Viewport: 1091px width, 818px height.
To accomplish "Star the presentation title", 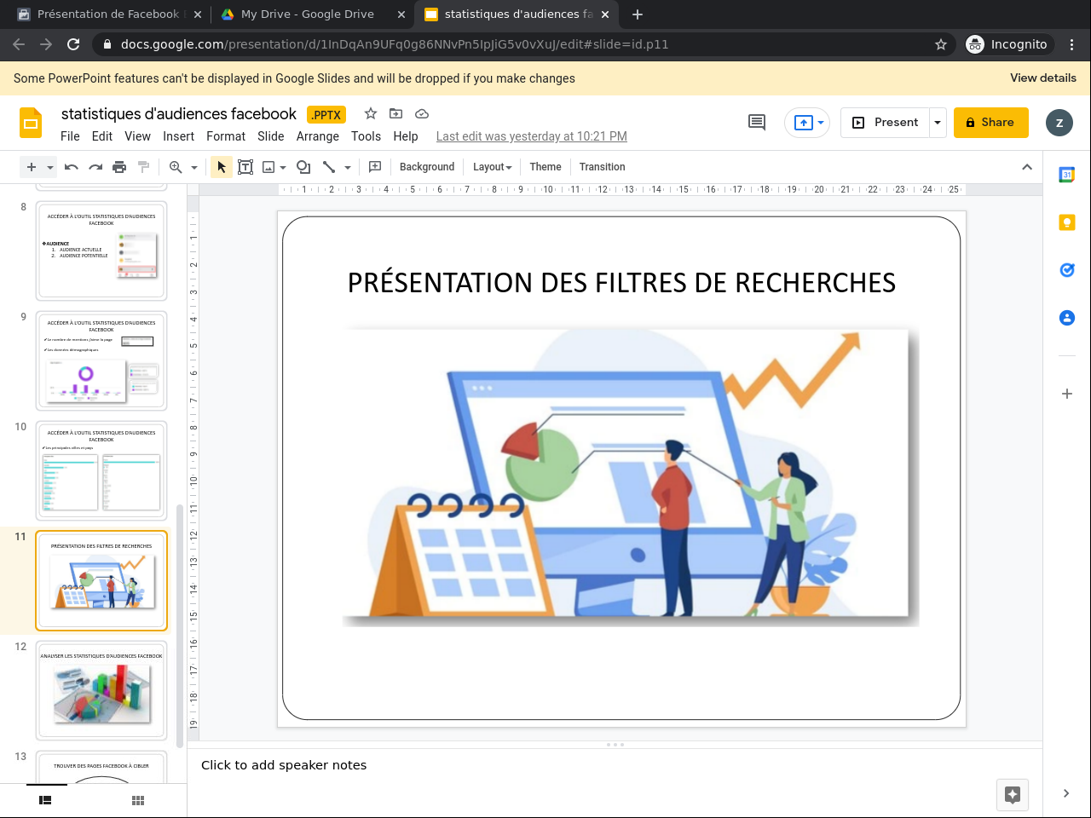I will pyautogui.click(x=371, y=113).
